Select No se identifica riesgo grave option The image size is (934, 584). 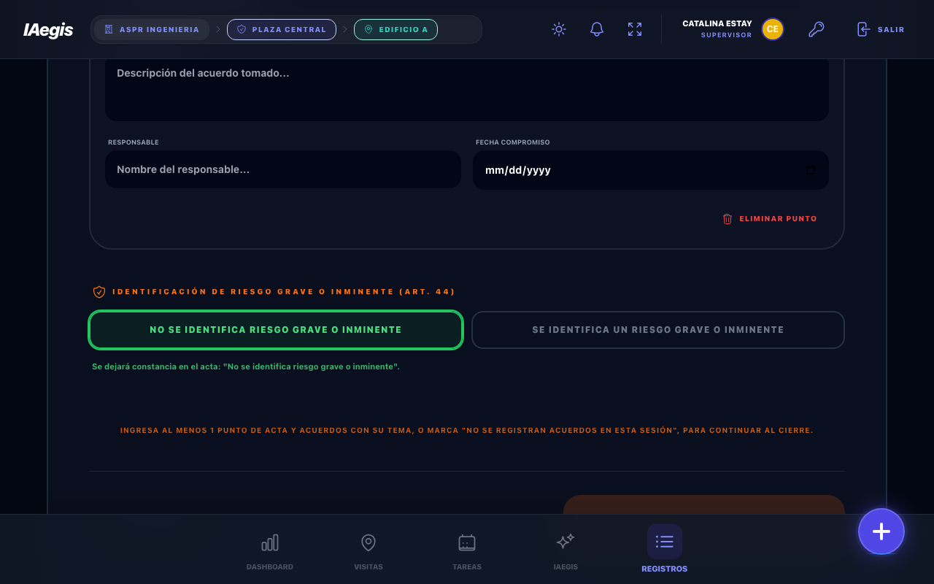(x=276, y=330)
